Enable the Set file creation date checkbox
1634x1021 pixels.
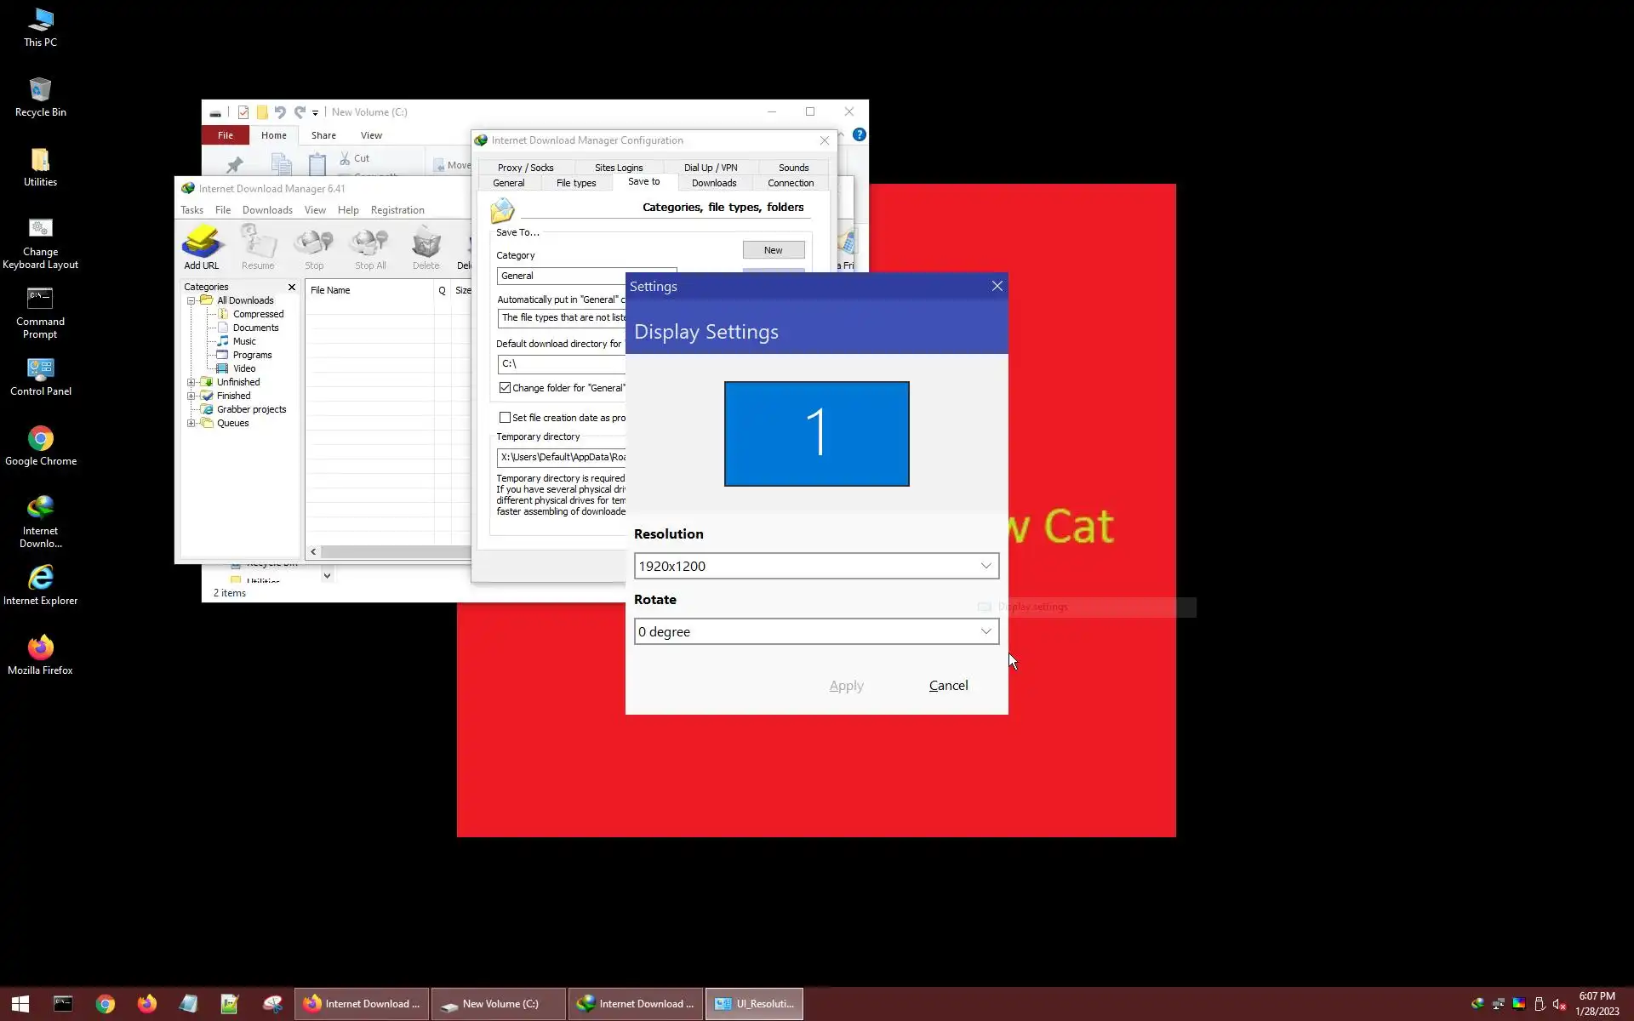(505, 418)
